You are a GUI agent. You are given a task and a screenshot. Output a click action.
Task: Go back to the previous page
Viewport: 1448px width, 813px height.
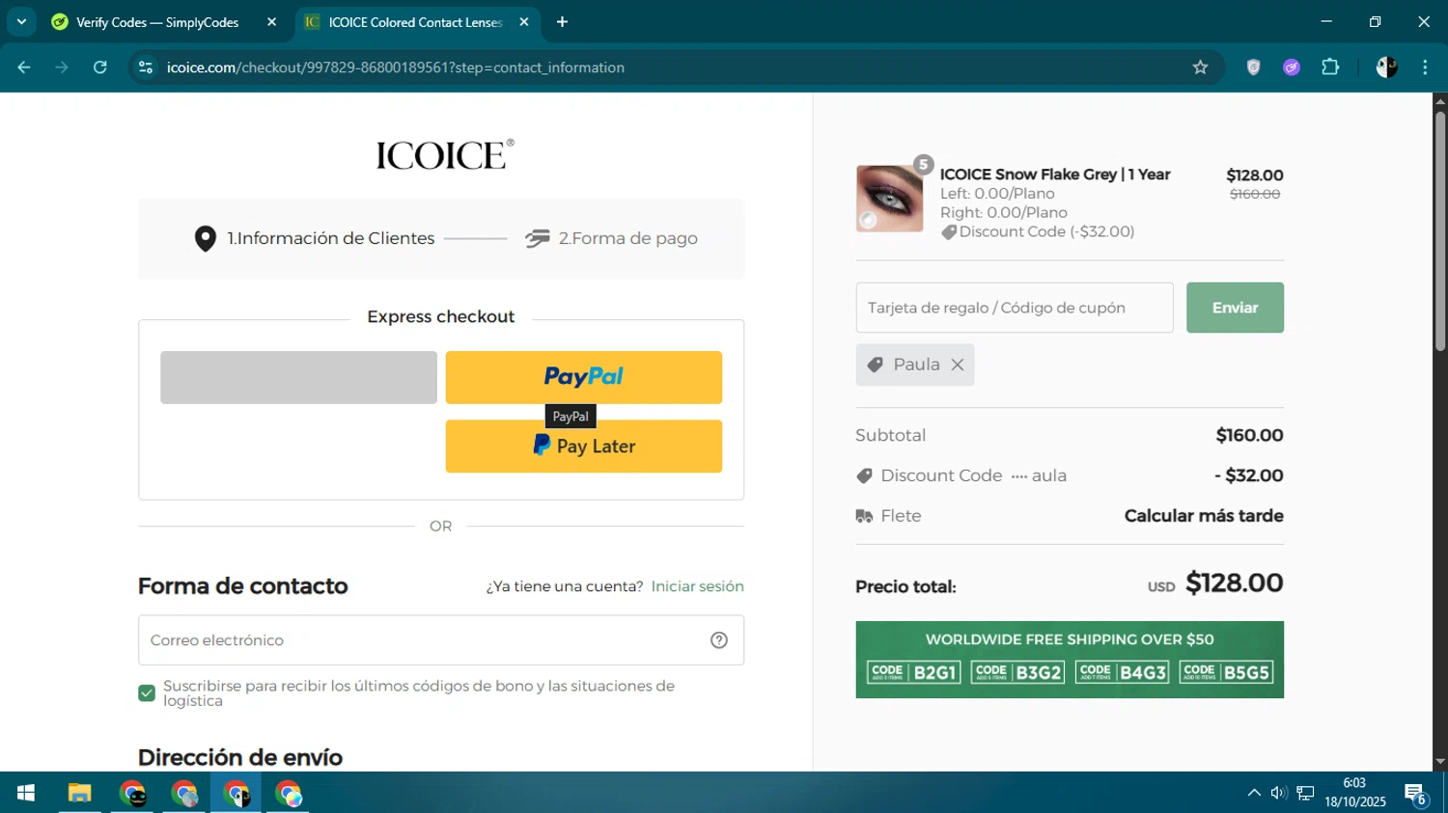tap(24, 68)
